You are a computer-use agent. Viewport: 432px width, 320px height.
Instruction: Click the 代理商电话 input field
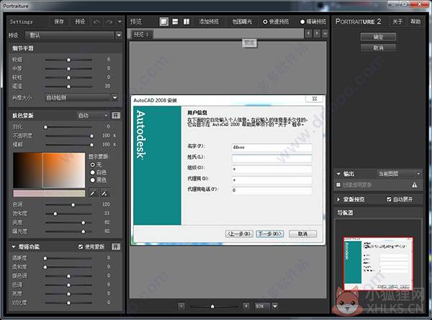coord(272,190)
